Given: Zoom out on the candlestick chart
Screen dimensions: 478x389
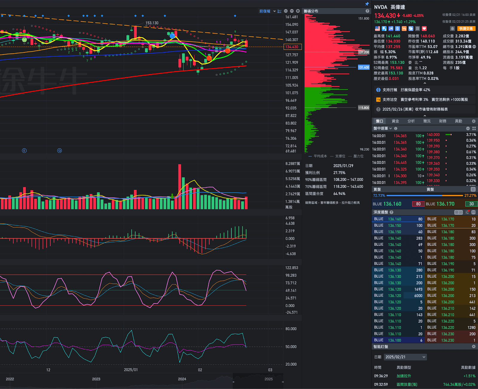Looking at the screenshot, I should (x=292, y=11).
